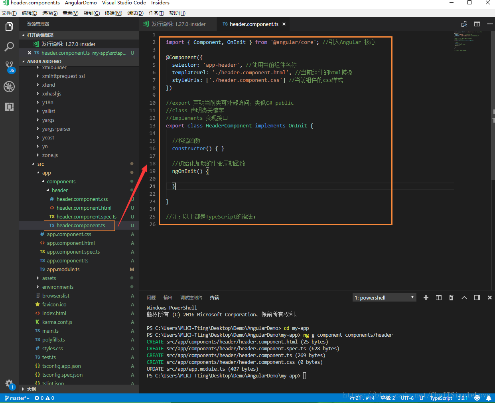
Task: Open the Manage gear icon
Action: pos(9,384)
